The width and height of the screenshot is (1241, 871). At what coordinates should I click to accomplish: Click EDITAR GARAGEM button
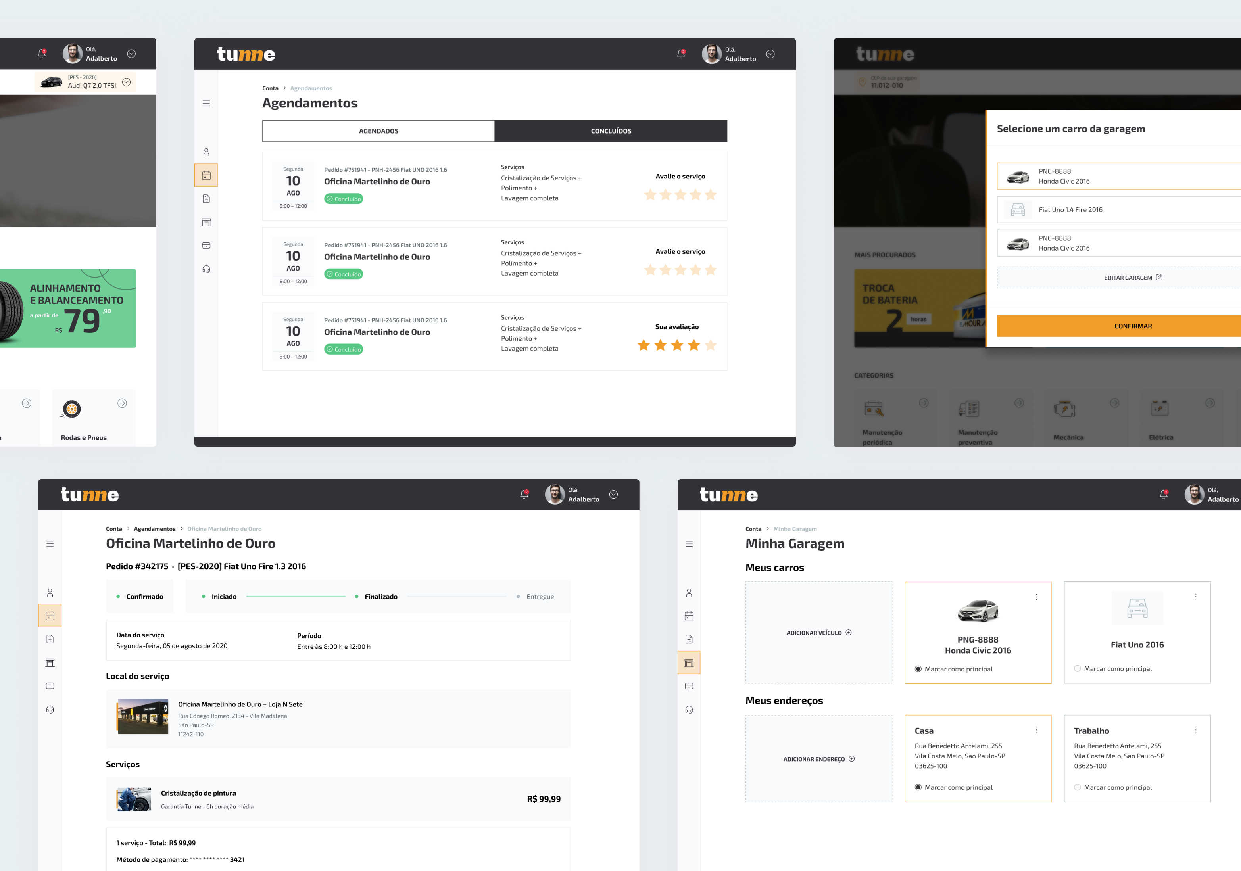coord(1119,277)
